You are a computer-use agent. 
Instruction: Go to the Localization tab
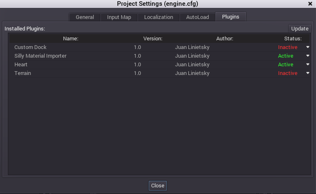pos(159,17)
